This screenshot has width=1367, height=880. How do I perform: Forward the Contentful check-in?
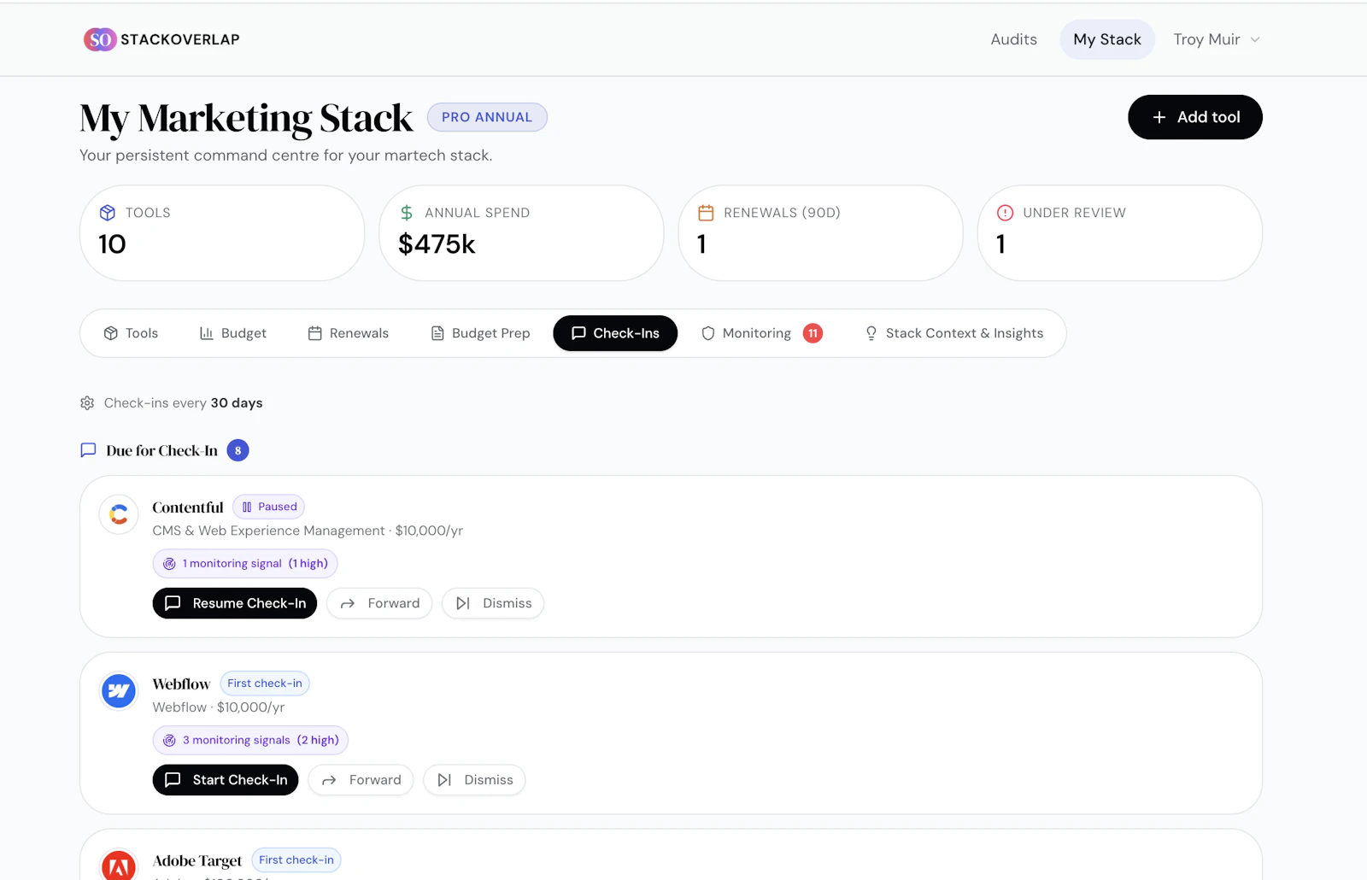click(x=379, y=603)
